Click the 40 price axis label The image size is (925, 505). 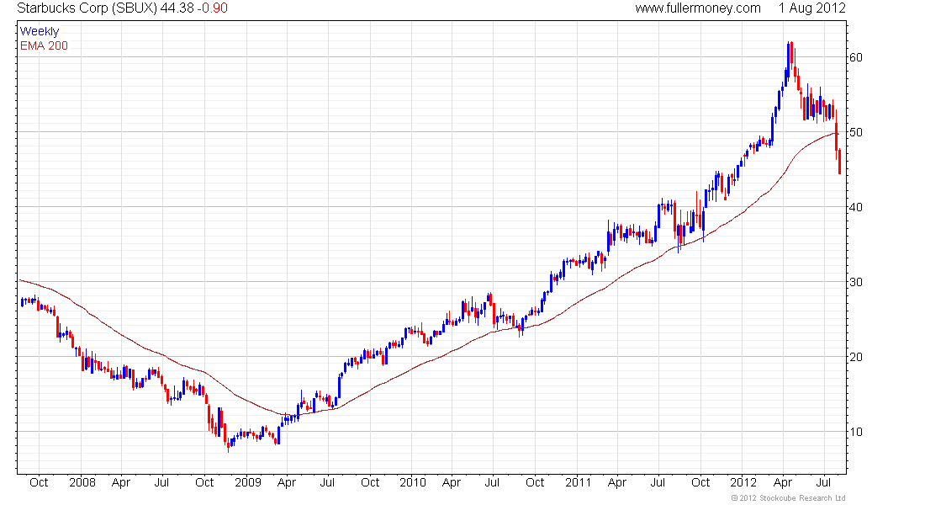coord(855,207)
